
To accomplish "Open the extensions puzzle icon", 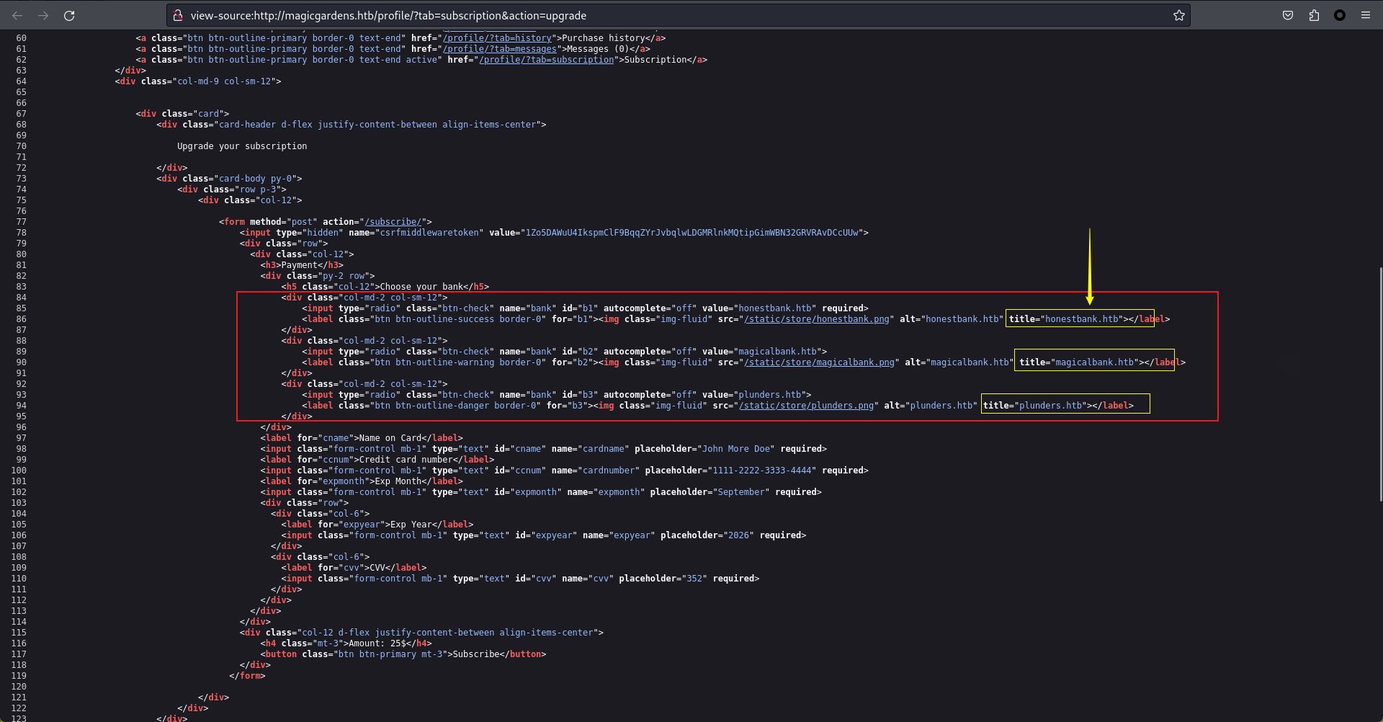I will pos(1314,15).
